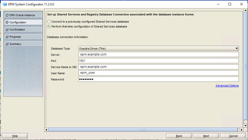
Task: Select the Summary sidebar step
Action: [23, 44]
